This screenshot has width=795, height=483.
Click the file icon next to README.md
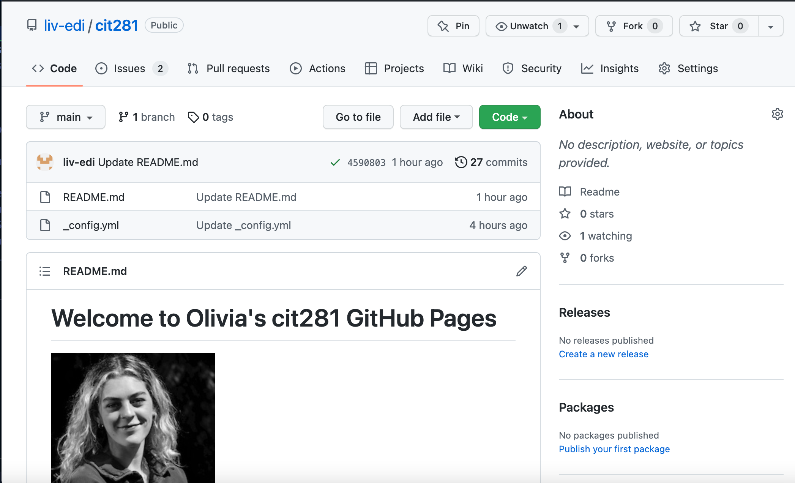pos(45,197)
